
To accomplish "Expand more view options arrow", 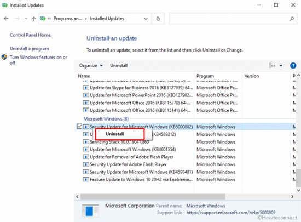I will tap(281, 66).
